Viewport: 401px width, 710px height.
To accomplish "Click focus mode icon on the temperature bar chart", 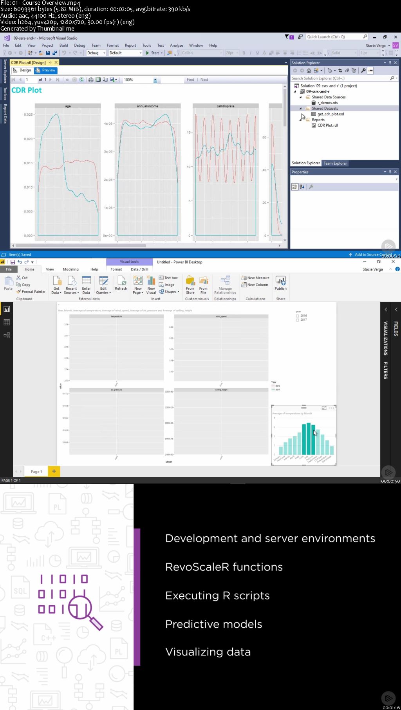I will pyautogui.click(x=324, y=408).
